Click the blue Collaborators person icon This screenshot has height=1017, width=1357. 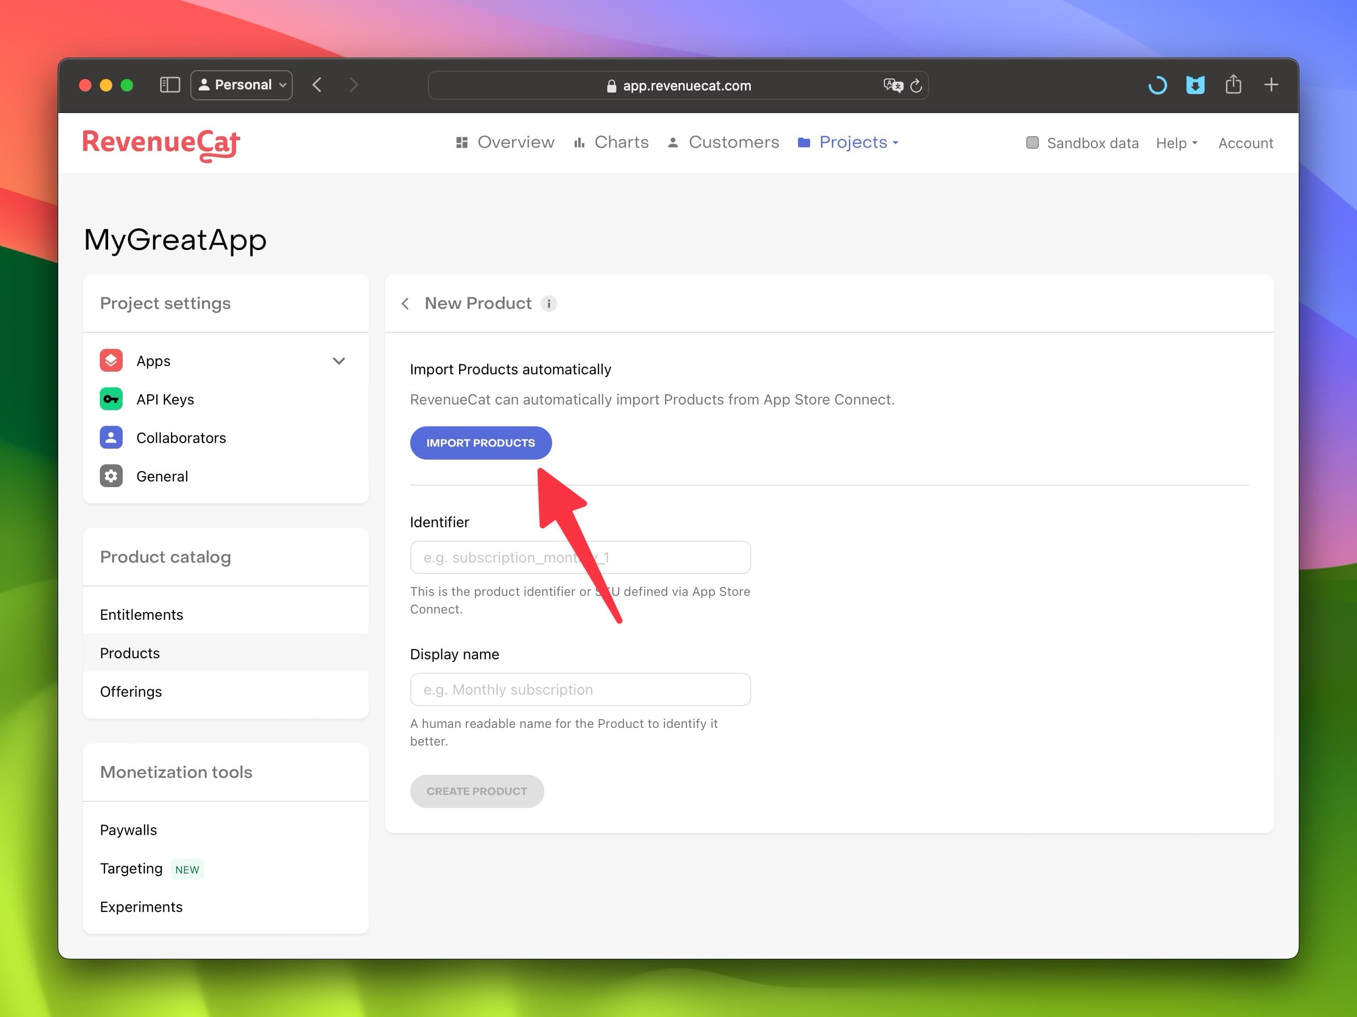(111, 437)
